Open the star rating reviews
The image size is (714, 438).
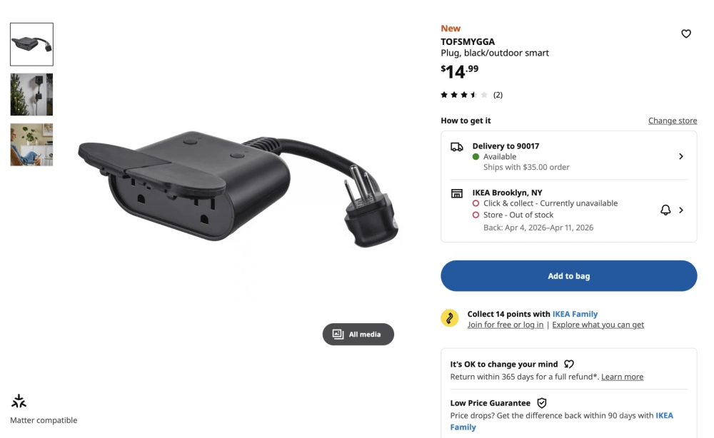(x=471, y=95)
